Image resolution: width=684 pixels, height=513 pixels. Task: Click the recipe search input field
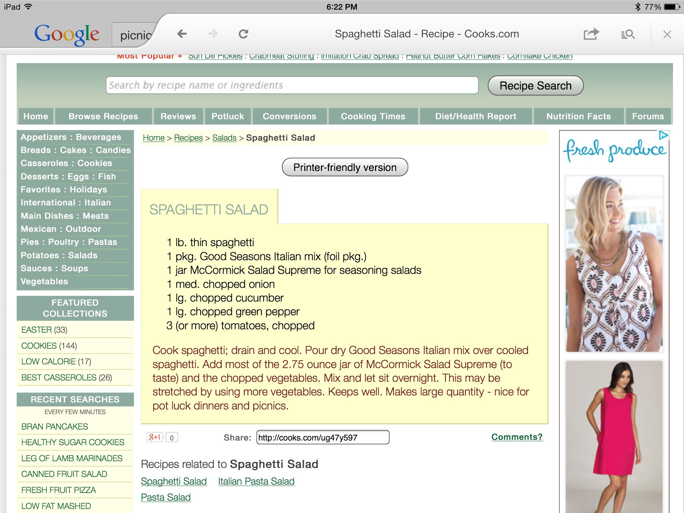(x=291, y=86)
